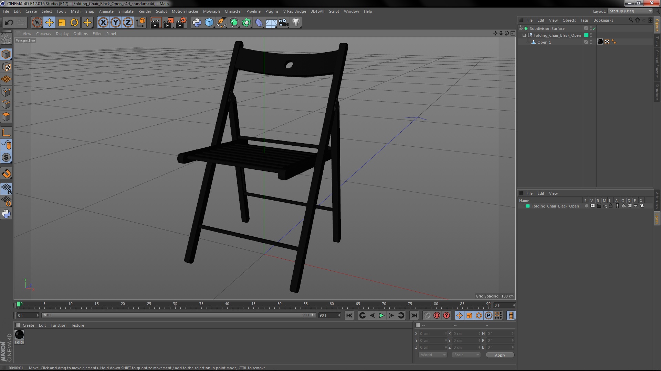Viewport: 661px width, 371px height.
Task: Select the Foldi material swatch
Action: 19,335
